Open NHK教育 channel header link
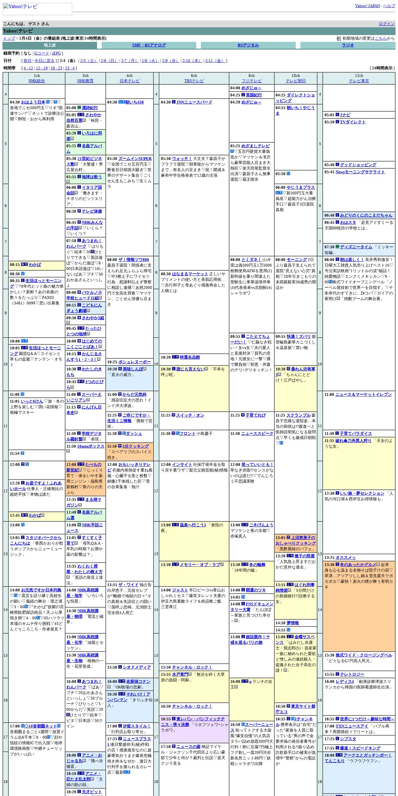398x796 pixels. [85, 81]
